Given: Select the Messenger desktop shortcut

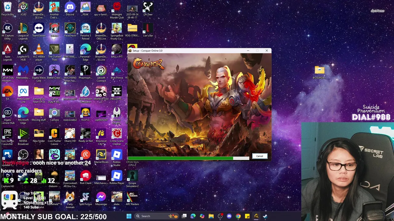Looking at the screenshot, I should tap(101, 199).
